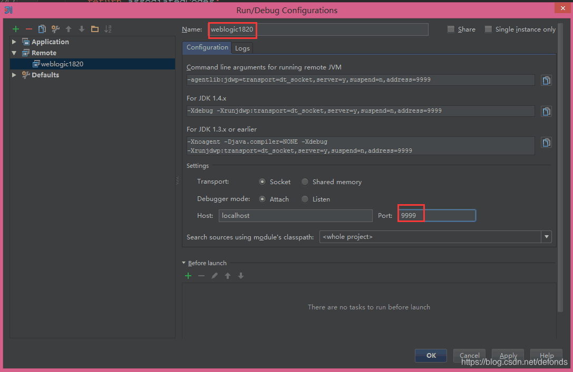Move configuration up arrow in toolbar

[69, 29]
